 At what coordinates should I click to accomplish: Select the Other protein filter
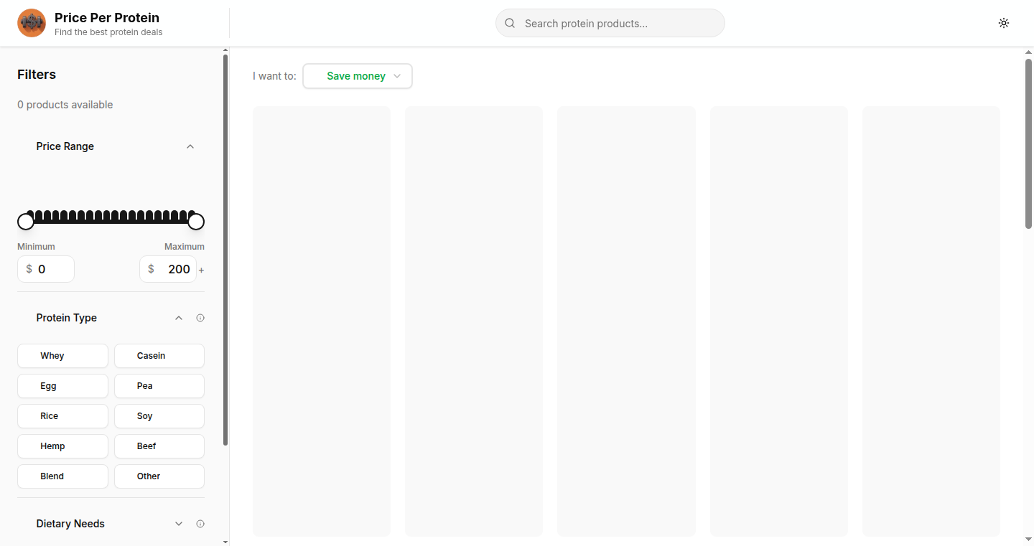click(x=159, y=476)
